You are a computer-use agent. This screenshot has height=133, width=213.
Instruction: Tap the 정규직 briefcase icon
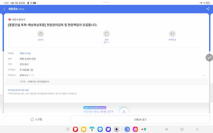41,34
